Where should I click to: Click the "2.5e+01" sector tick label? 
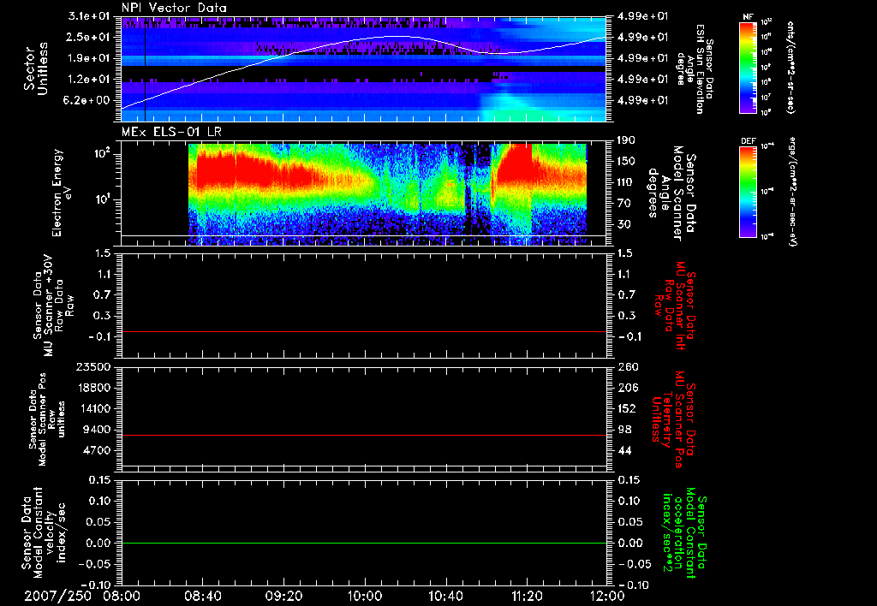pyautogui.click(x=89, y=37)
